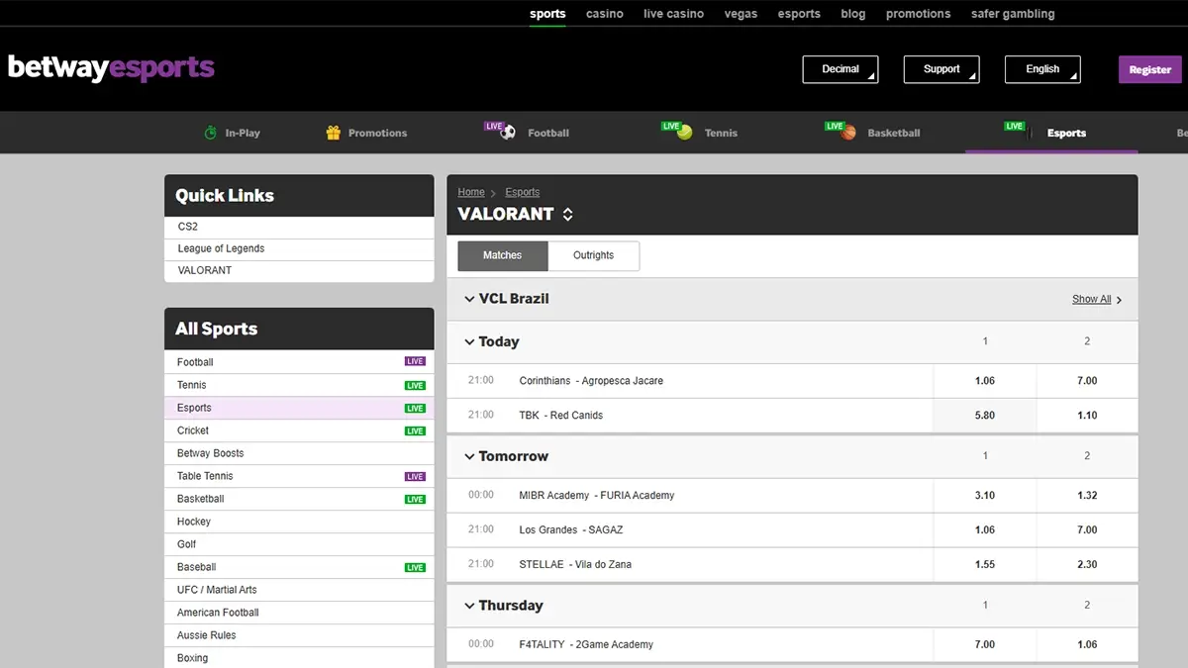Click the In-Play clock icon
Image resolution: width=1188 pixels, height=668 pixels.
208,132
